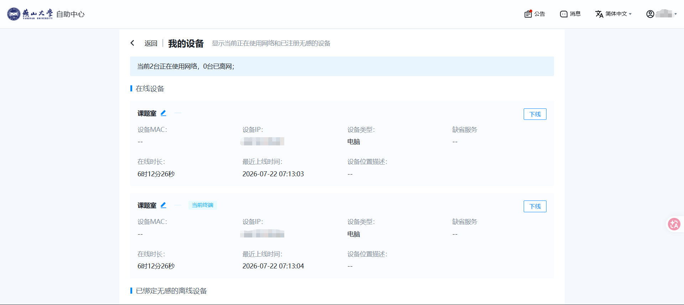The width and height of the screenshot is (684, 305).
Task: Click the page subtitle 显示当前正在使用网络和已注册无感的设备
Action: [x=271, y=43]
